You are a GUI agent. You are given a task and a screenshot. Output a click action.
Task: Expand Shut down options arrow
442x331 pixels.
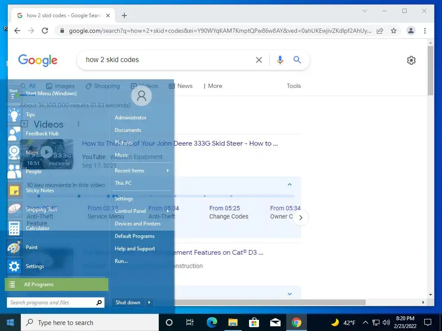point(149,303)
